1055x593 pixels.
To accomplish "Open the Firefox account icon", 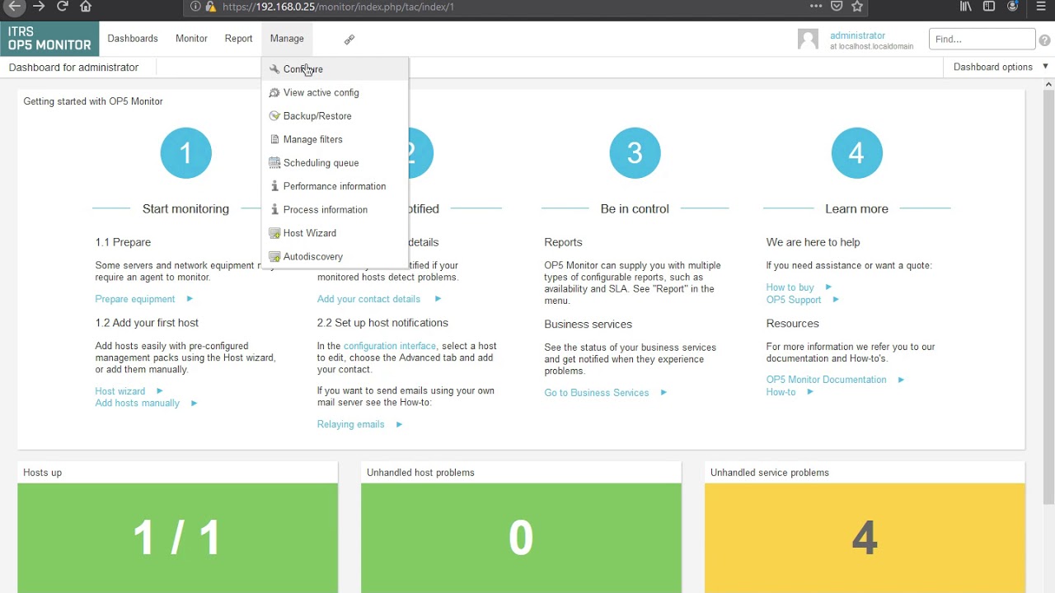I will (x=1013, y=7).
